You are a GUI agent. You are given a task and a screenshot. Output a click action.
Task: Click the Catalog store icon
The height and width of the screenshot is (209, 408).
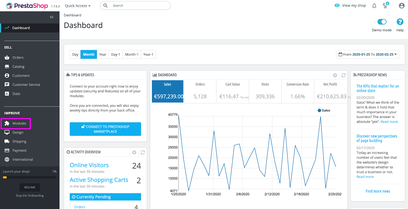coord(7,67)
